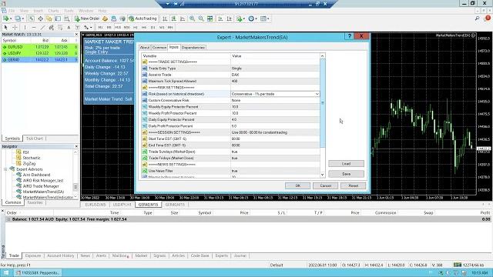Select the candlestick chart type icon
The height and width of the screenshot is (277, 493).
(x=173, y=18)
